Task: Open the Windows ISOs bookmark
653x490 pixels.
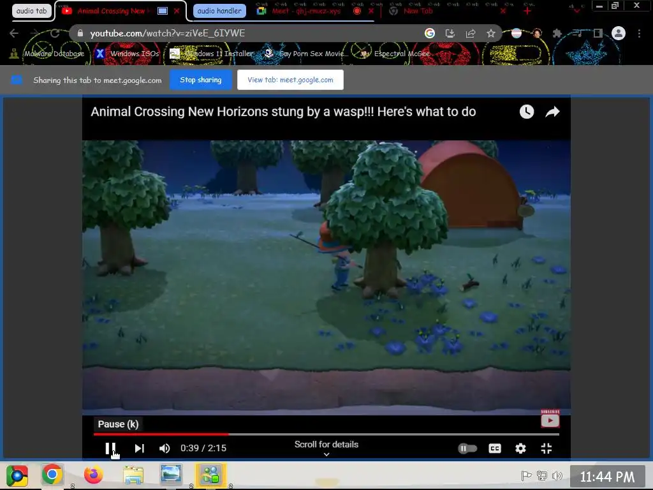Action: pos(128,54)
